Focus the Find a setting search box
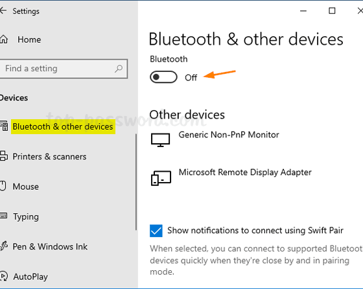Screen dimensions: 363x289 64,69
